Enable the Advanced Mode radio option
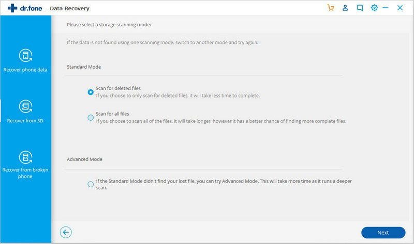 91,184
